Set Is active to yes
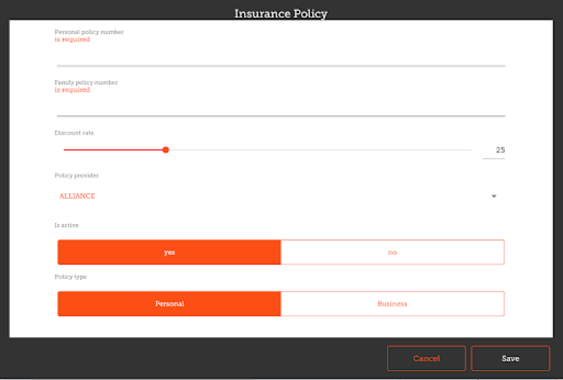The height and width of the screenshot is (380, 563). pos(169,252)
